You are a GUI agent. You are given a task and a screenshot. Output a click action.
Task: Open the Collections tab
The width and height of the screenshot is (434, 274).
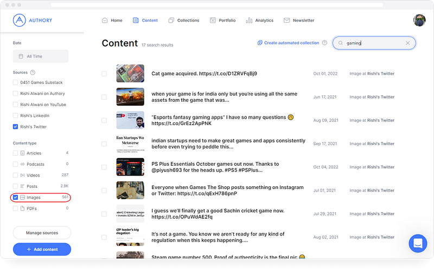(184, 21)
